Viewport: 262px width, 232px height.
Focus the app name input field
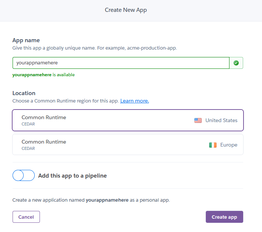pos(121,63)
